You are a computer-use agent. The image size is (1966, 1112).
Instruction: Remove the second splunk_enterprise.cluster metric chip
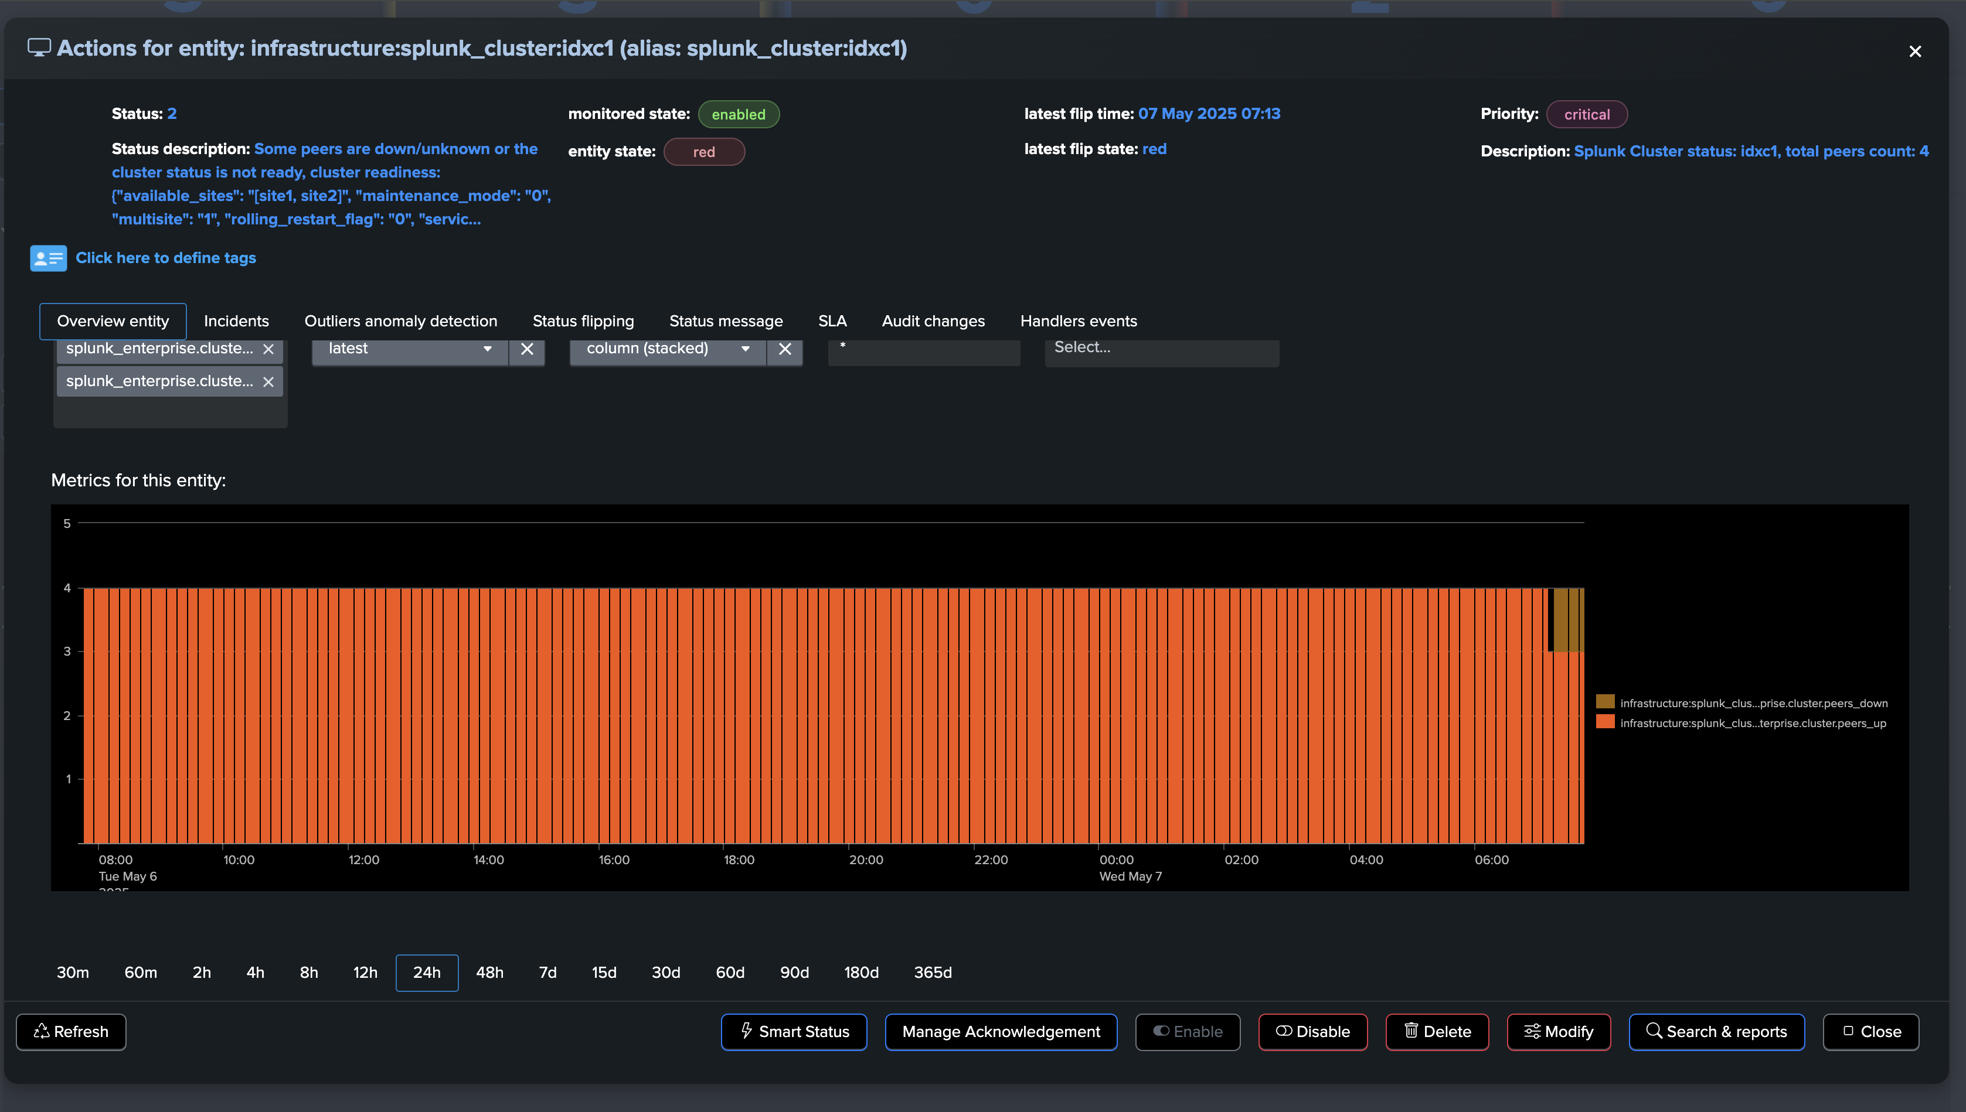(268, 382)
